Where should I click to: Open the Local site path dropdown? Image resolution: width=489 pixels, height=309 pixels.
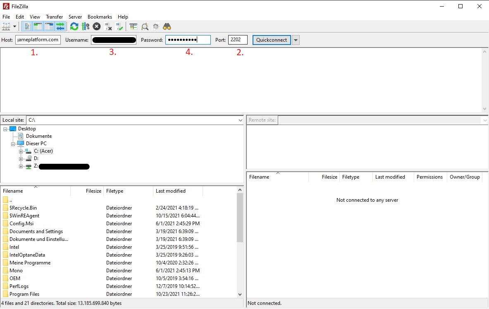pos(240,120)
